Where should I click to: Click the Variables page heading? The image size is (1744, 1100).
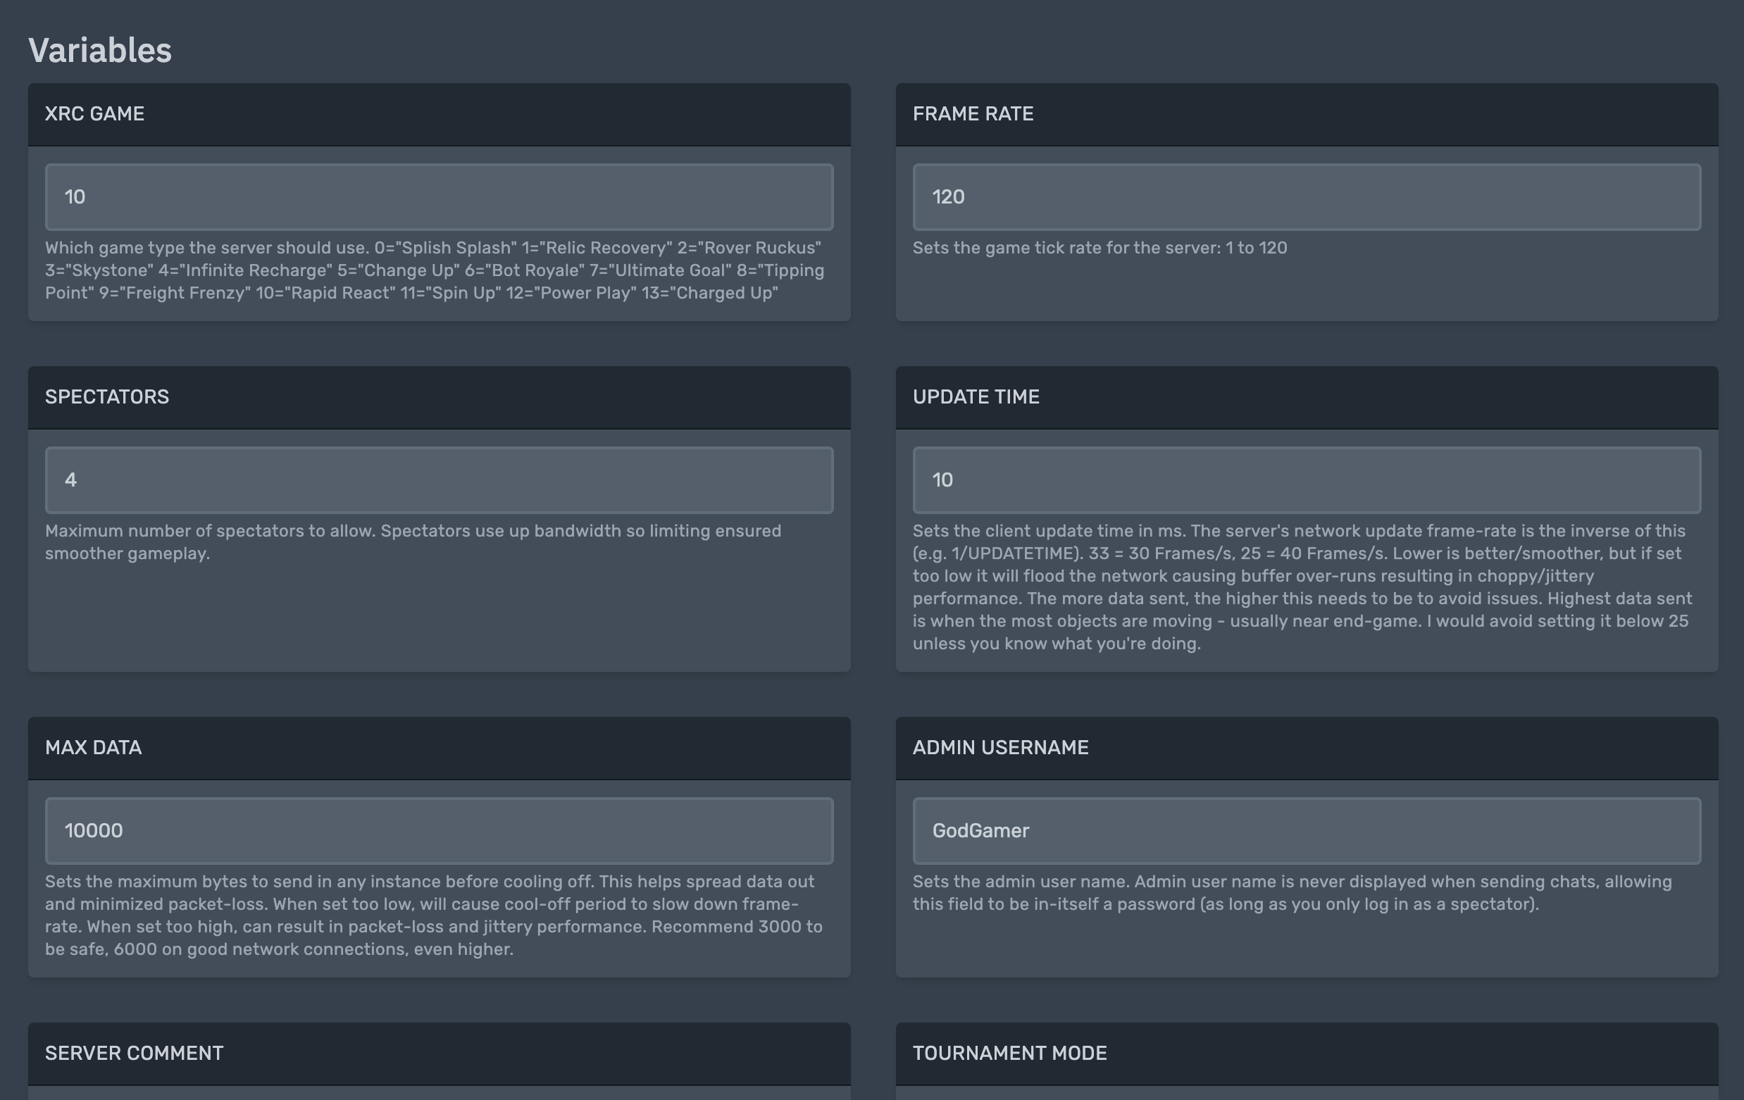coord(100,51)
